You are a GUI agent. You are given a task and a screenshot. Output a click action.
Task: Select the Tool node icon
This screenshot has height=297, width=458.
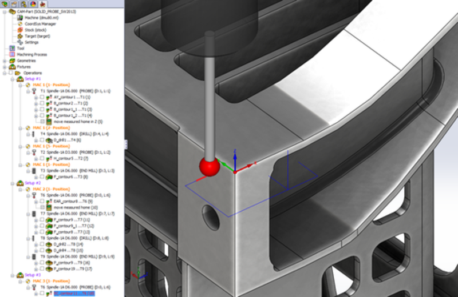11,49
